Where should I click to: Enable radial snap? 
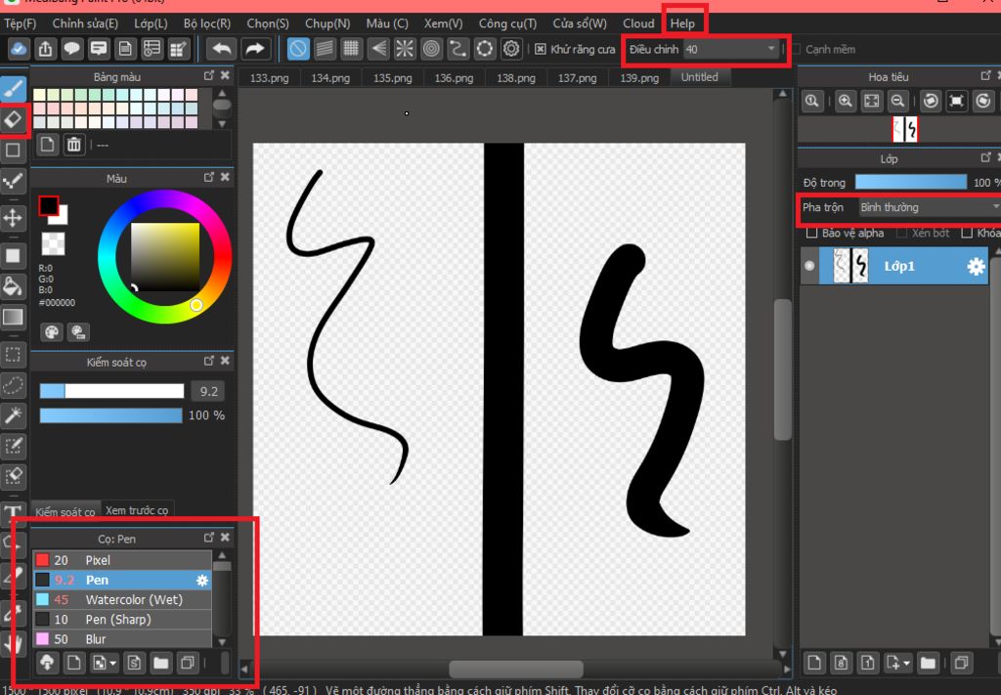[x=404, y=49]
